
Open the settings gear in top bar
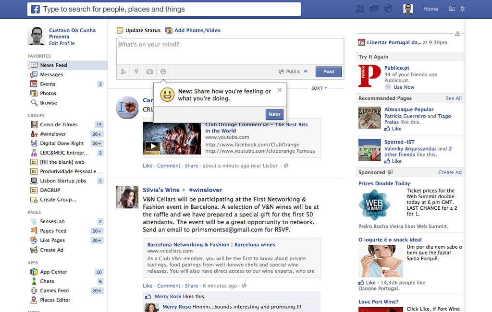pyautogui.click(x=463, y=9)
